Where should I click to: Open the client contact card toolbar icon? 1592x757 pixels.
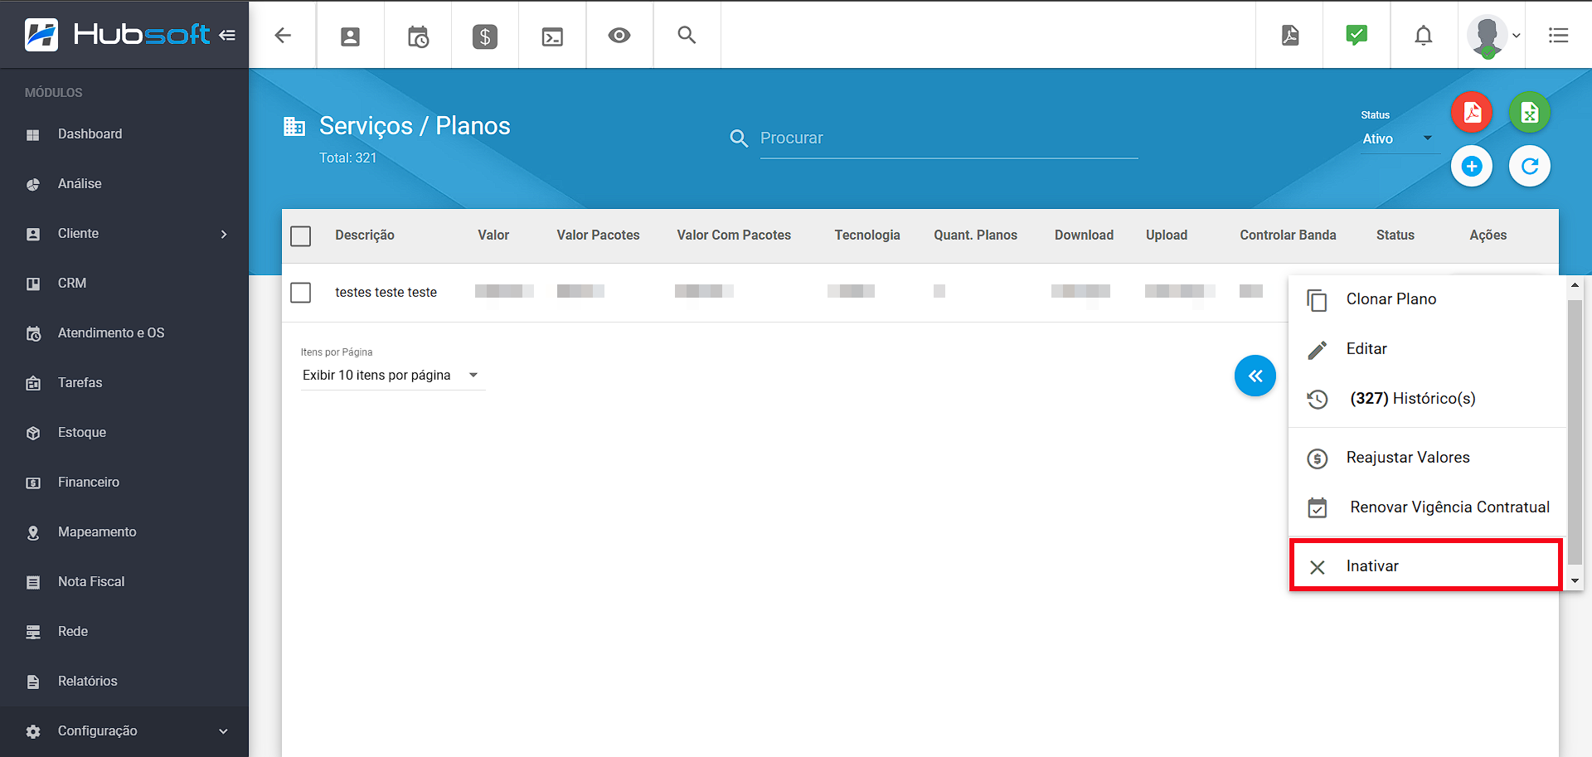[x=350, y=36]
